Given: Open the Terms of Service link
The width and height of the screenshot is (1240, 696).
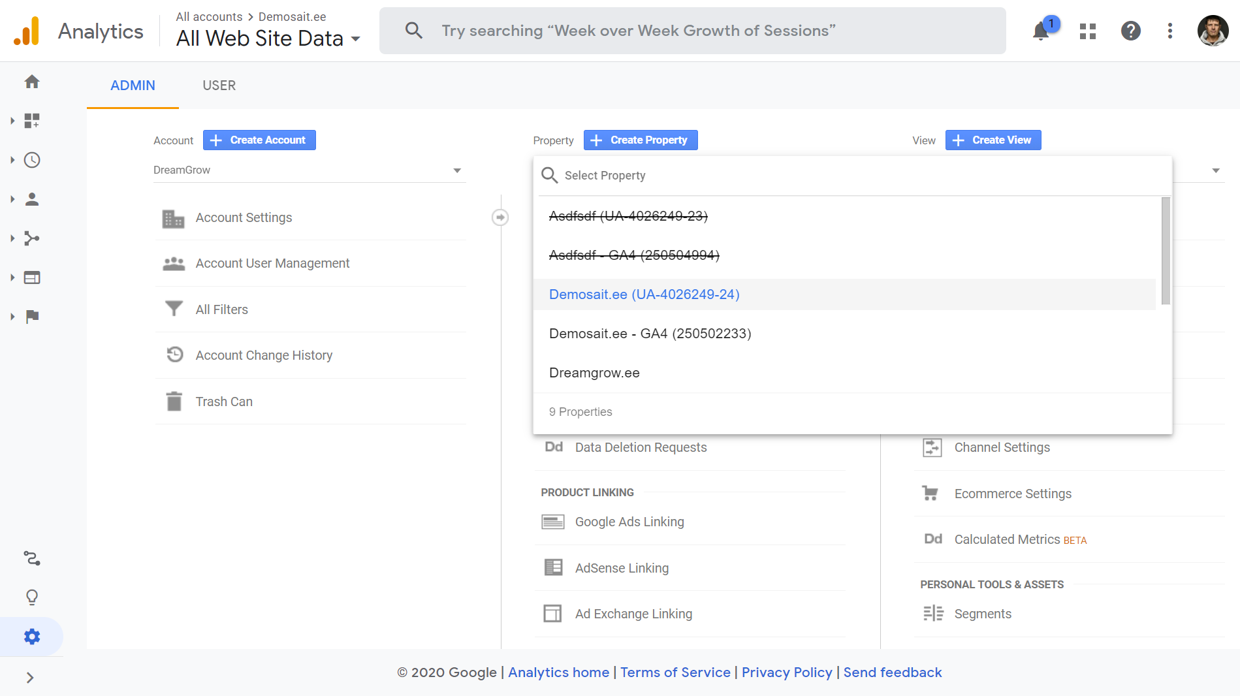Looking at the screenshot, I should point(675,672).
